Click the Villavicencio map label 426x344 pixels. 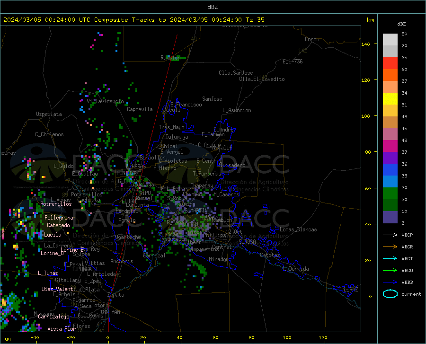105,101
